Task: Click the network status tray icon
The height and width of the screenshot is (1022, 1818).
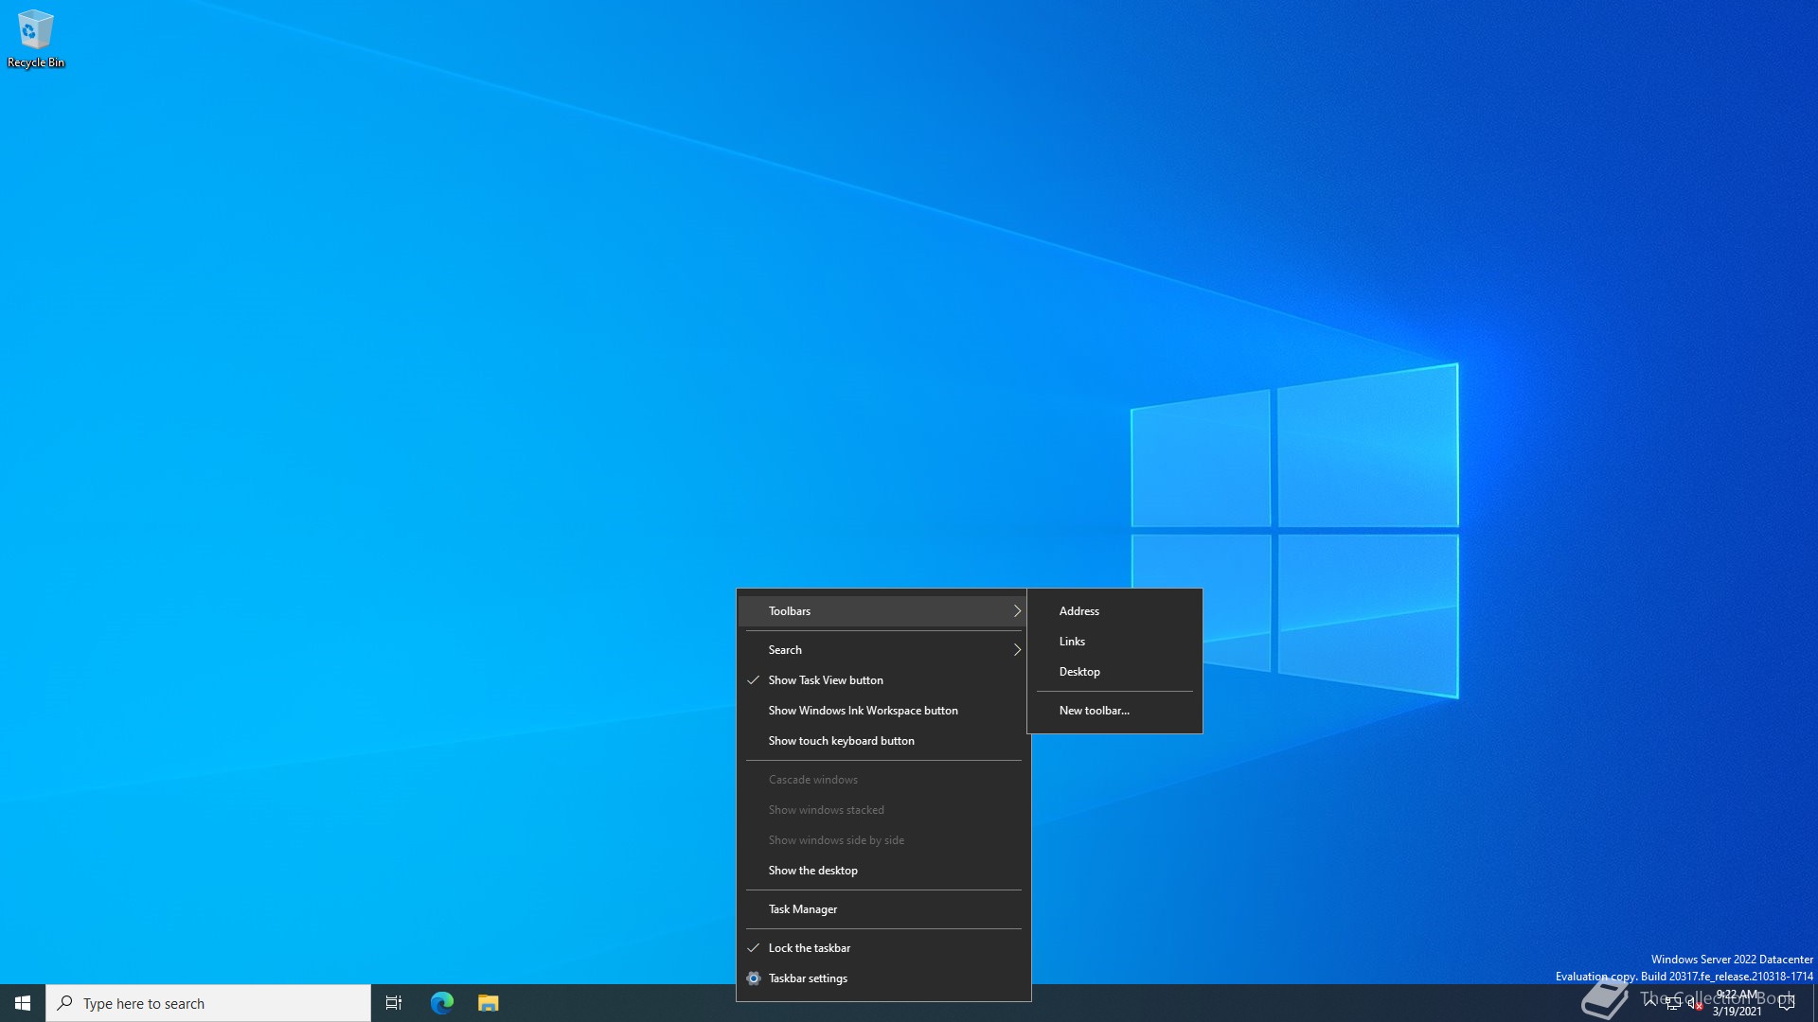Action: (x=1673, y=1003)
